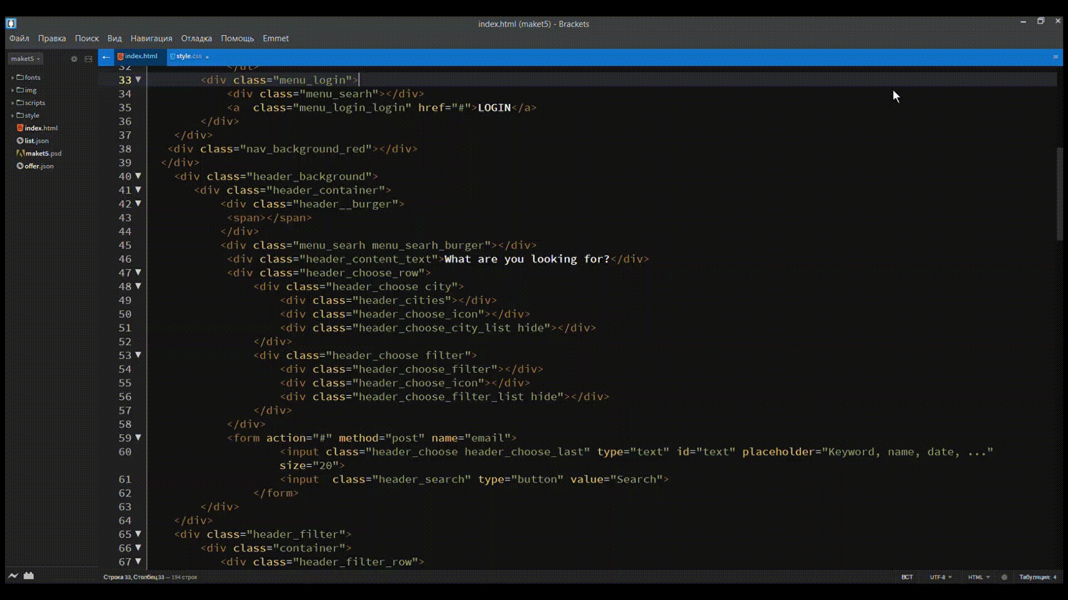Click the JSON icon beside list.json
The image size is (1068, 600).
point(20,141)
